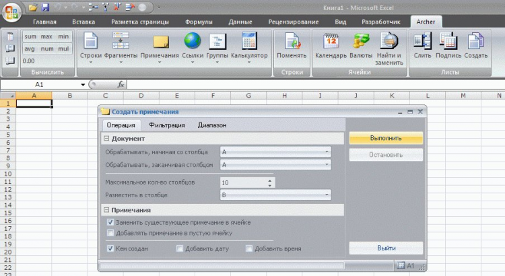The height and width of the screenshot is (276, 505).
Task: Open the Формулы ribbon tab
Action: 199,22
